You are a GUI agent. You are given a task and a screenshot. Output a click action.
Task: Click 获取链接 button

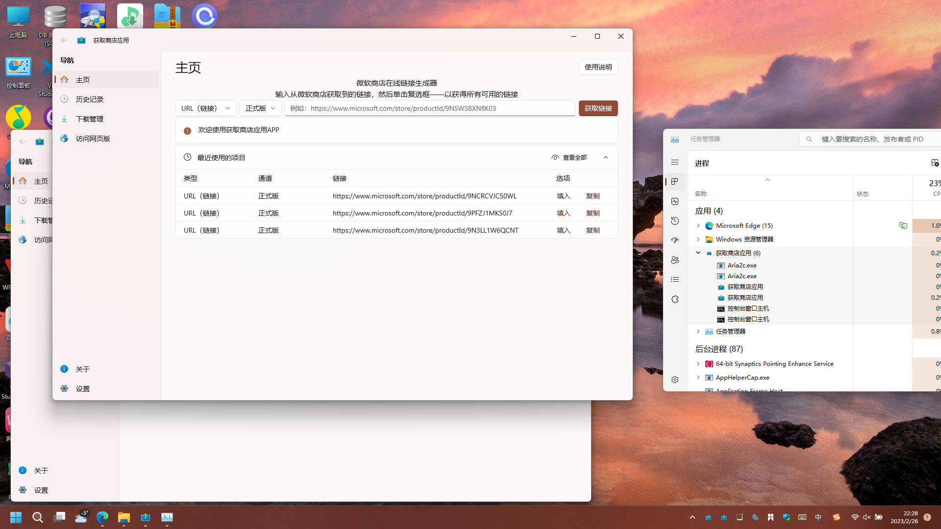pyautogui.click(x=598, y=108)
